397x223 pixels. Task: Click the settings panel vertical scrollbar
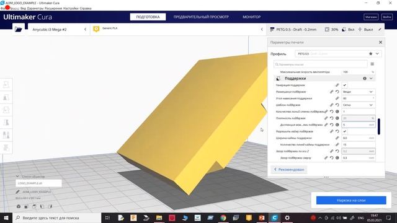click(x=379, y=126)
